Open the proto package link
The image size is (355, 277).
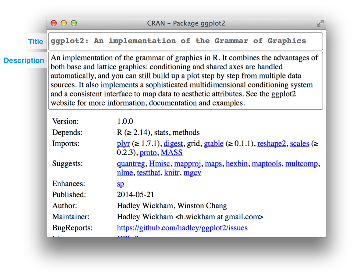pos(148,153)
